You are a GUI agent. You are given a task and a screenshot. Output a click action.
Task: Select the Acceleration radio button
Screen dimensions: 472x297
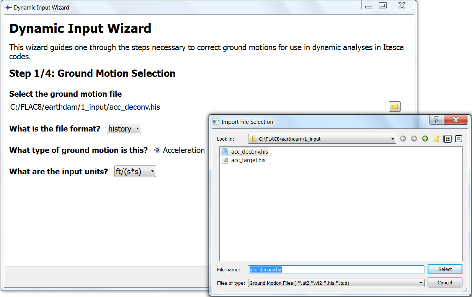[x=157, y=150]
